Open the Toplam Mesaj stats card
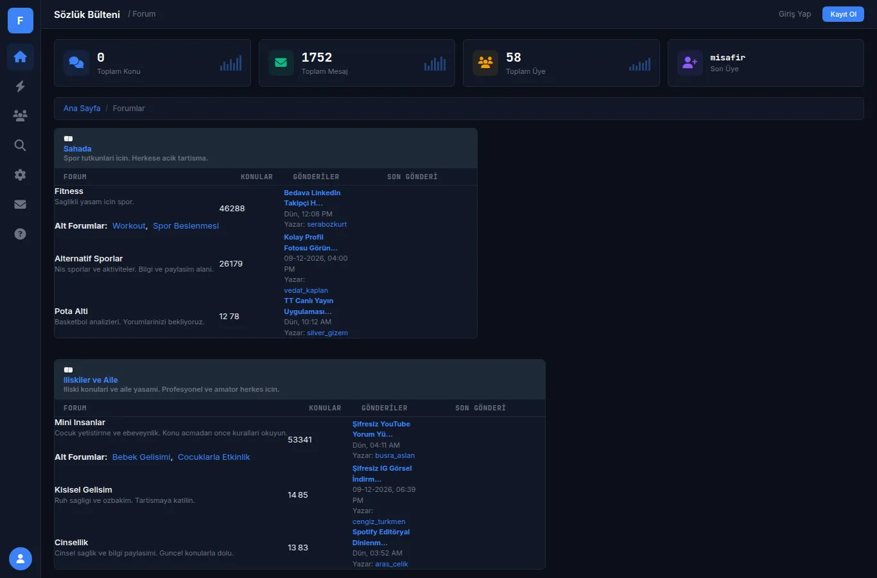The width and height of the screenshot is (877, 578). coord(357,63)
